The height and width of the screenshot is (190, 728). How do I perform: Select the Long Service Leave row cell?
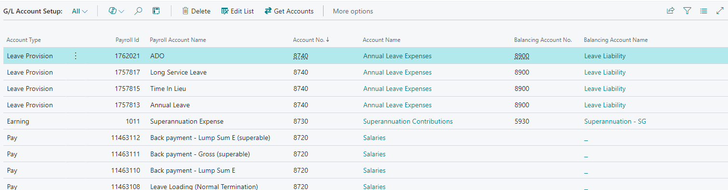coord(178,72)
